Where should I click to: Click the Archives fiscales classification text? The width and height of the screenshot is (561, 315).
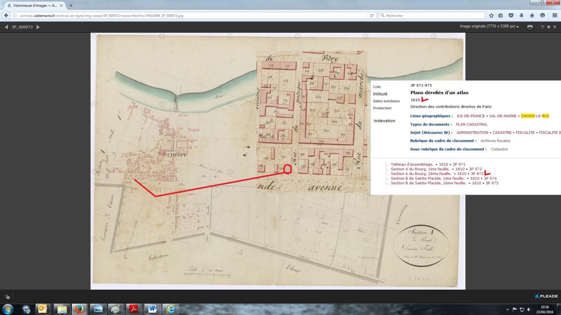tap(495, 141)
